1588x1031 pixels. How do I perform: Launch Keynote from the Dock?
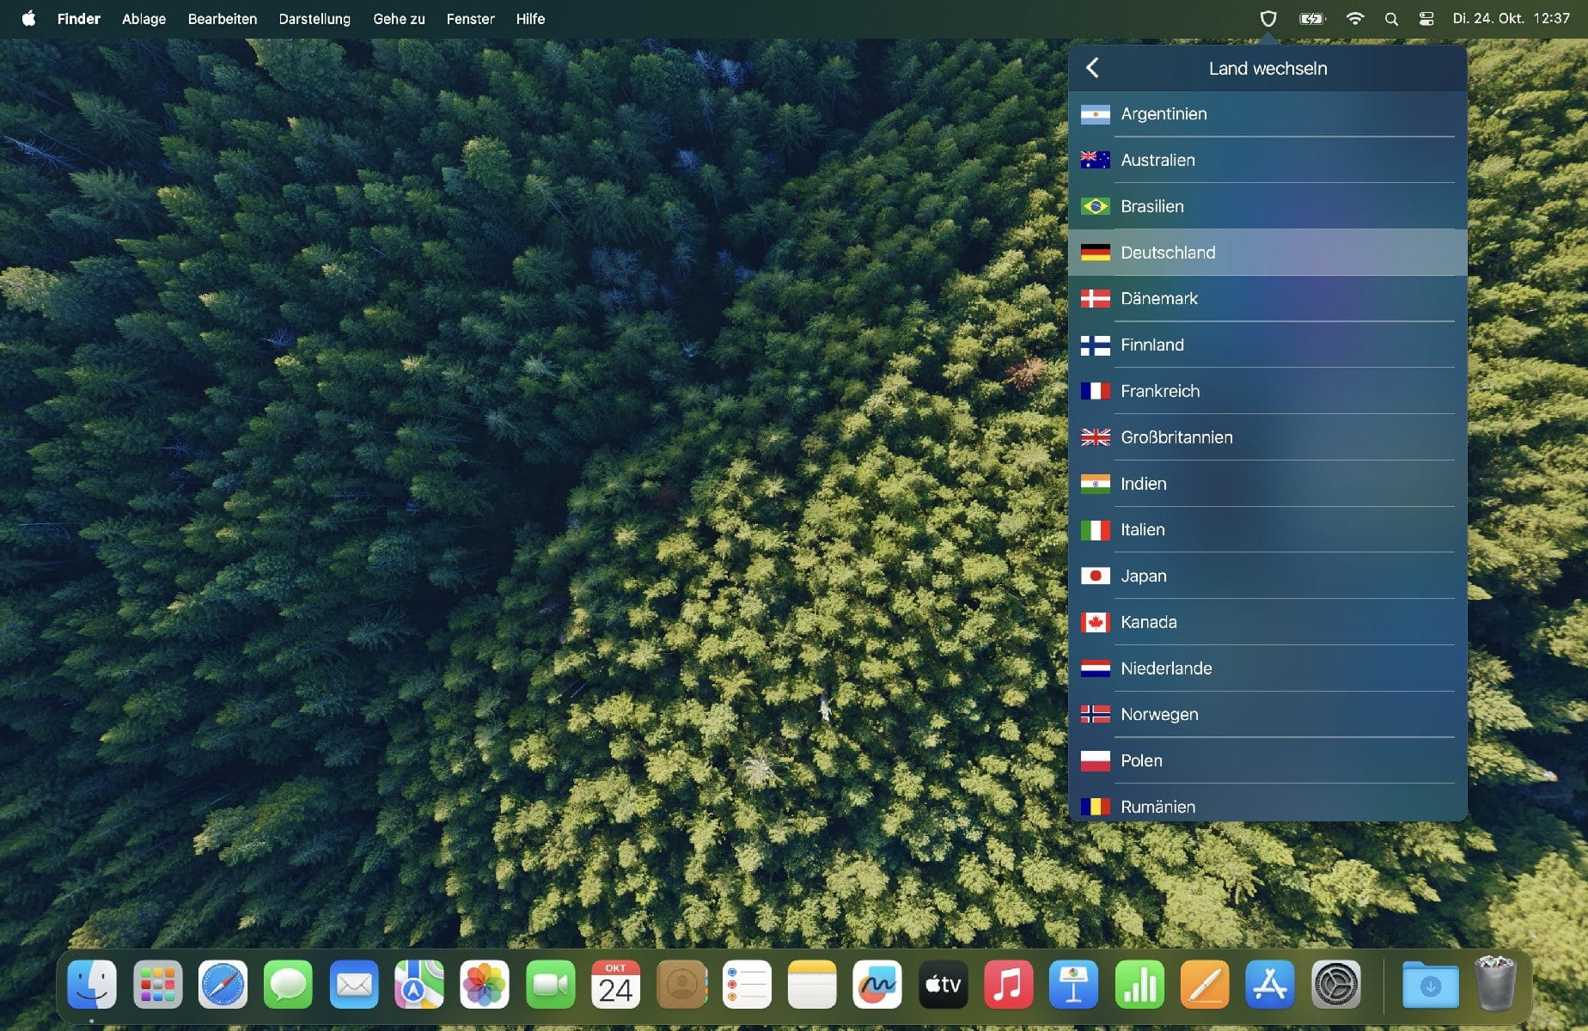pyautogui.click(x=1073, y=985)
